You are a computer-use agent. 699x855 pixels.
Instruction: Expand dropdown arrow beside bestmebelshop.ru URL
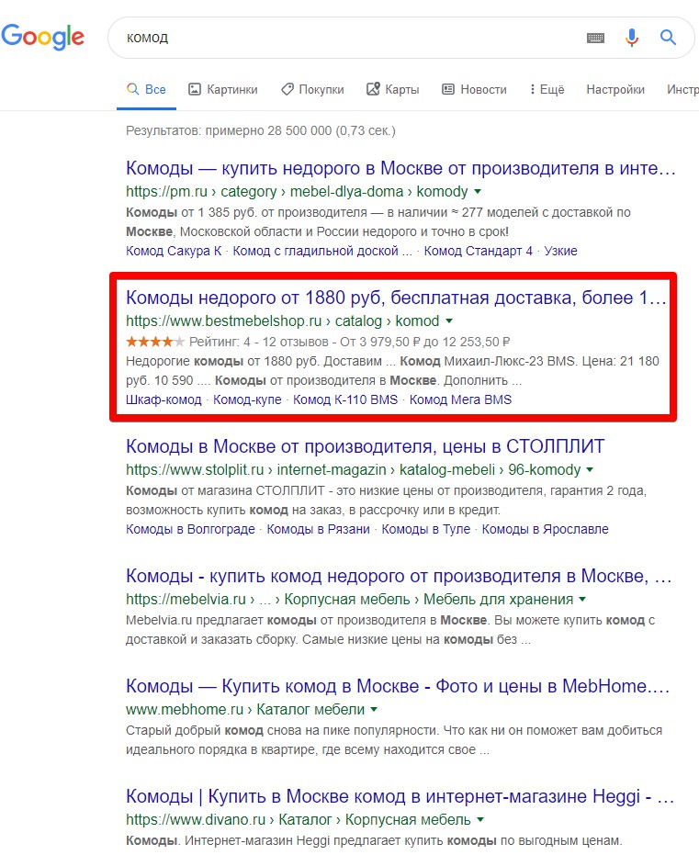point(449,321)
